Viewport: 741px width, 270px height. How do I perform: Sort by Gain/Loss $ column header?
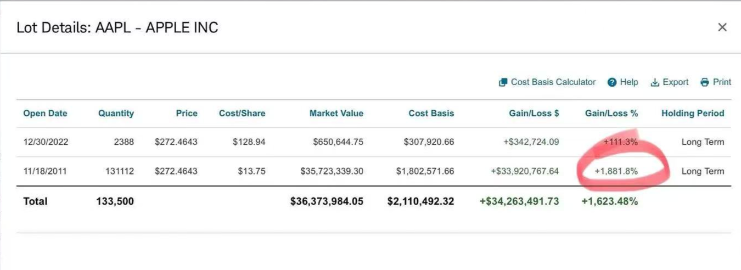[534, 114]
